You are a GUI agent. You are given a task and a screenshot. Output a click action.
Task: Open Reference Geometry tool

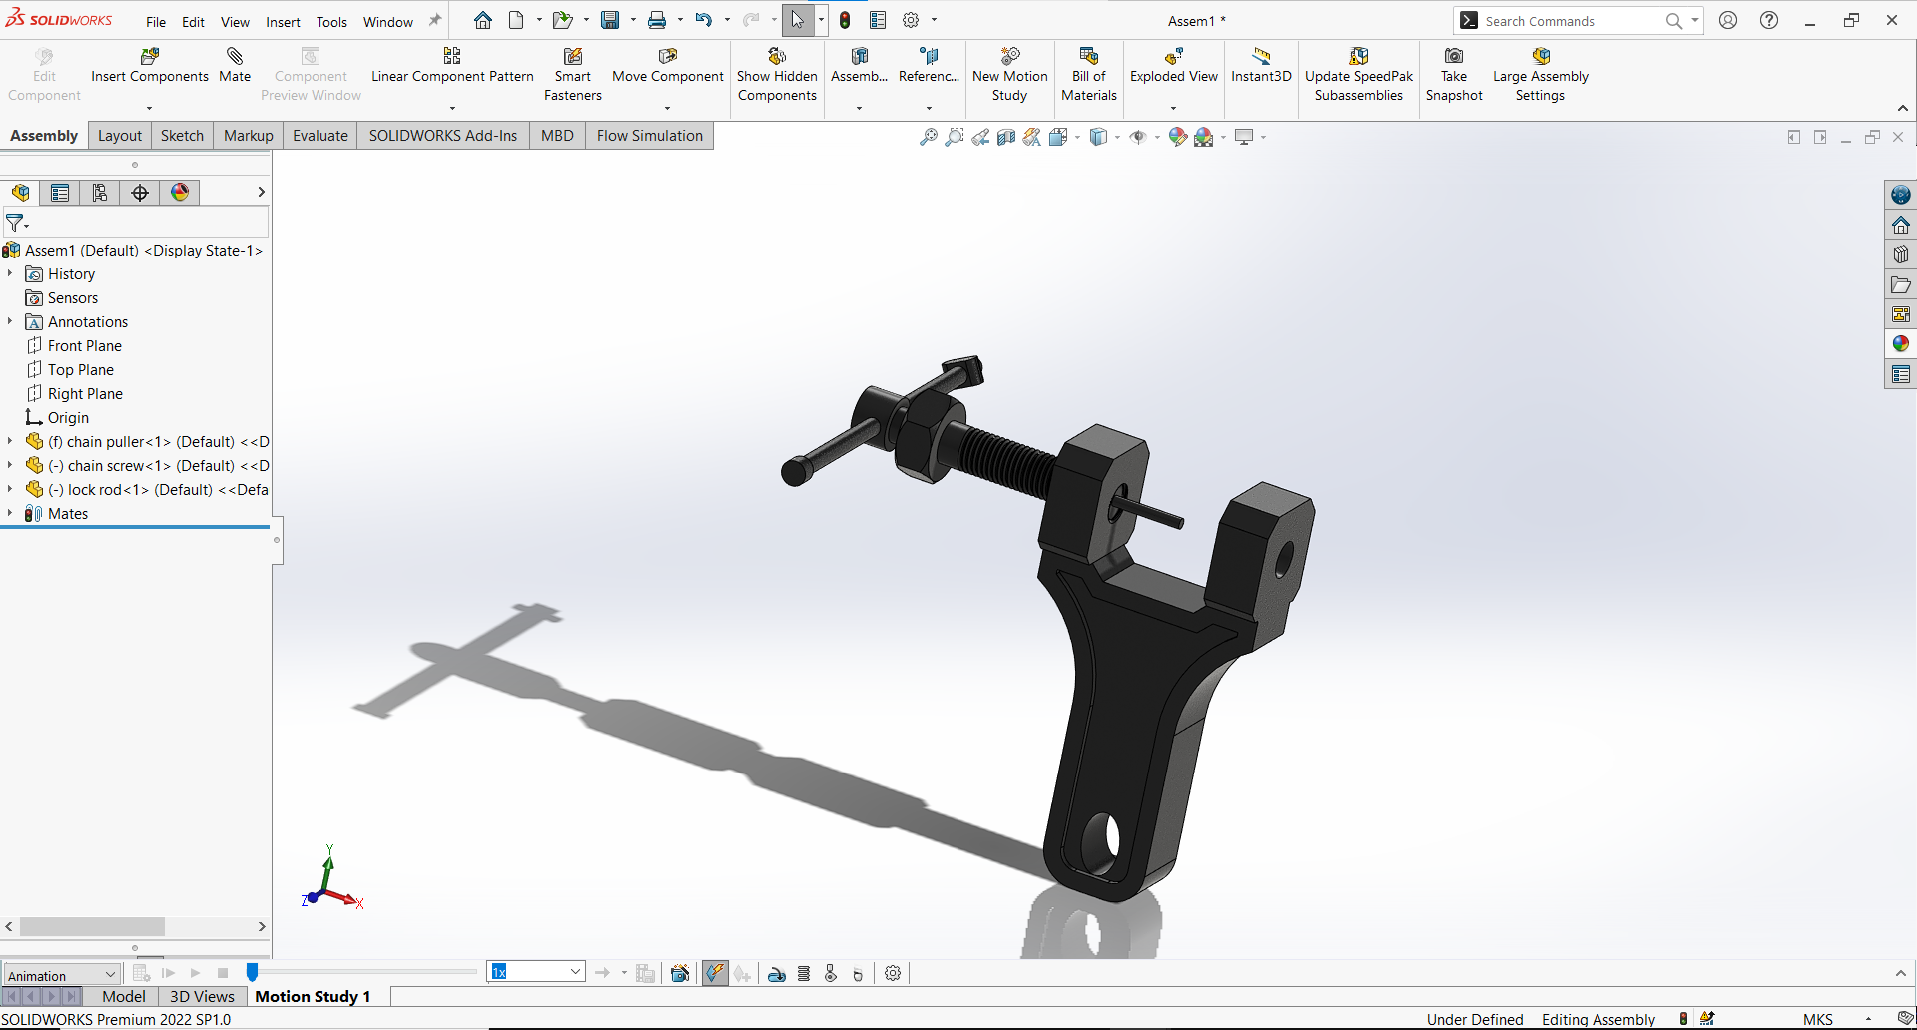929,66
